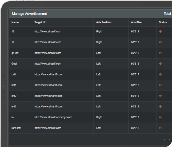The height and width of the screenshot is (147, 172).
Task: Click status icon in left2 row
Action: coord(160,96)
